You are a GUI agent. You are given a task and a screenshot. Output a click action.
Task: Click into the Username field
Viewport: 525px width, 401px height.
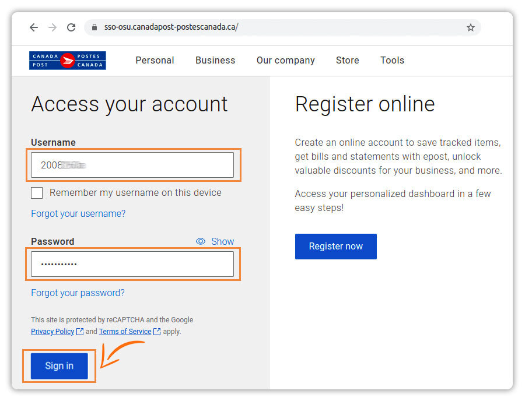(x=132, y=165)
